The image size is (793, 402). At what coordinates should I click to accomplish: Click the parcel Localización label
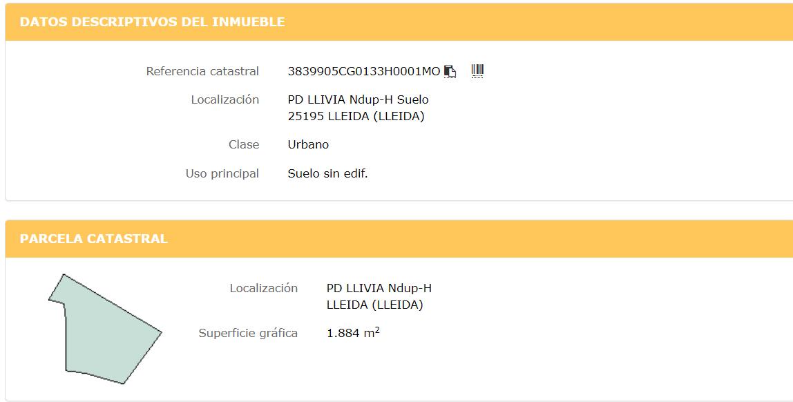pyautogui.click(x=263, y=288)
